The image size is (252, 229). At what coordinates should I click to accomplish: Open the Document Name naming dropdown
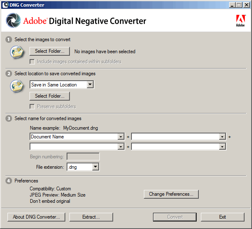(x=77, y=137)
